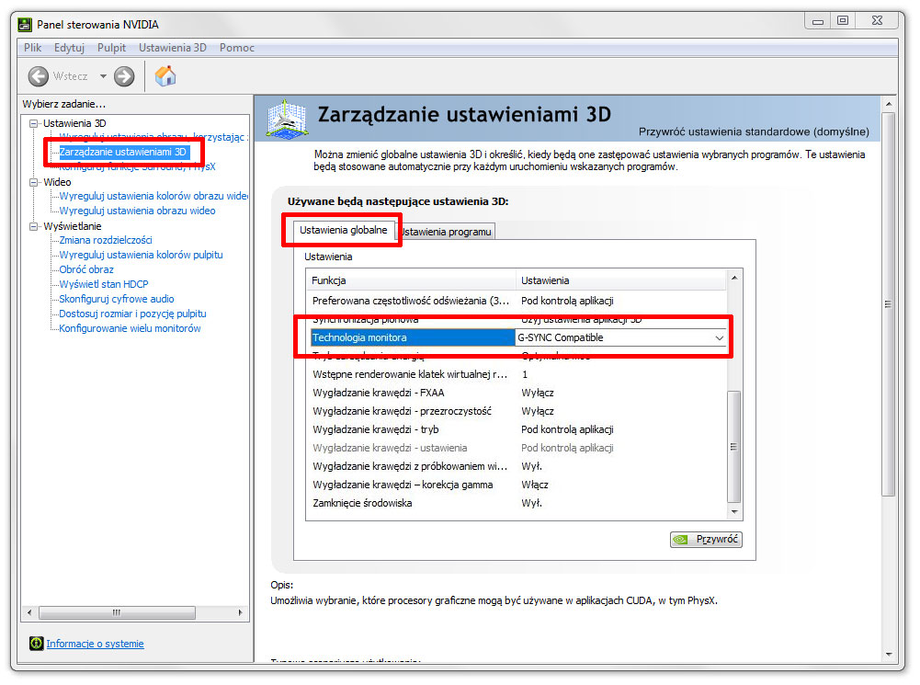This screenshot has width=920, height=685.
Task: Select Zarządzanie ustawieniami 3D in tree
Action: pos(122,152)
